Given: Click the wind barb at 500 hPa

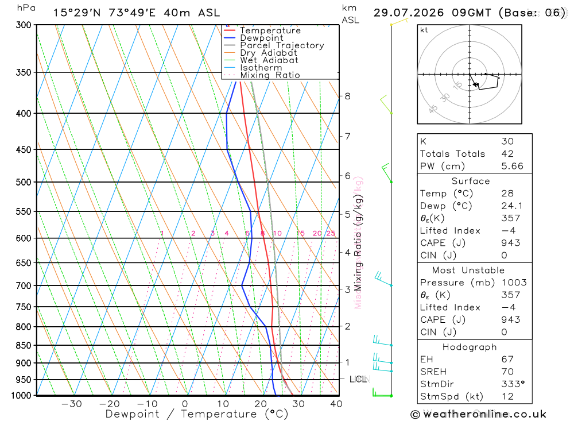Looking at the screenshot, I should tap(386, 173).
